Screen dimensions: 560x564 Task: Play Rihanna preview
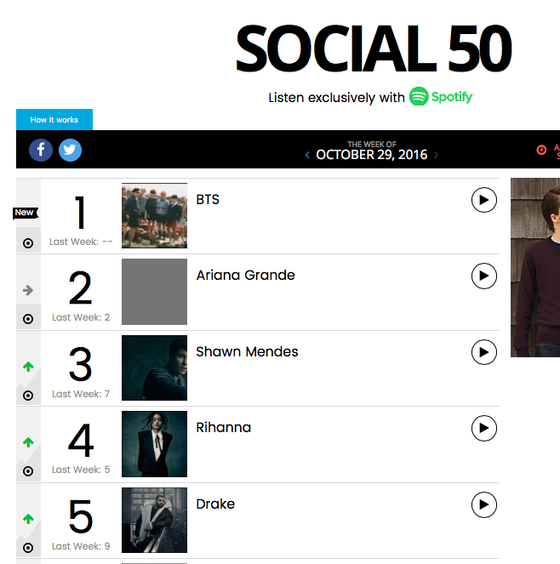483,428
